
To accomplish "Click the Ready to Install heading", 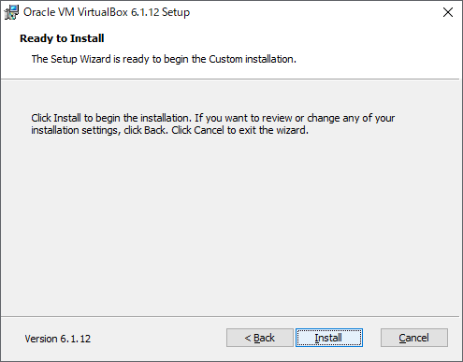I will [62, 38].
